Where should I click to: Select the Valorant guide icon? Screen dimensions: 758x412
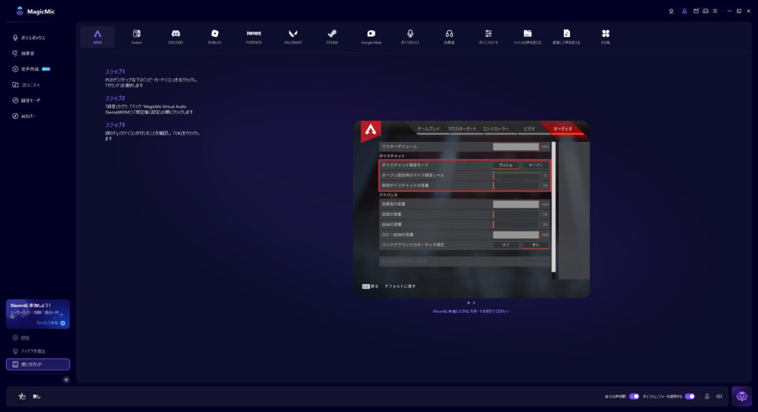(292, 36)
